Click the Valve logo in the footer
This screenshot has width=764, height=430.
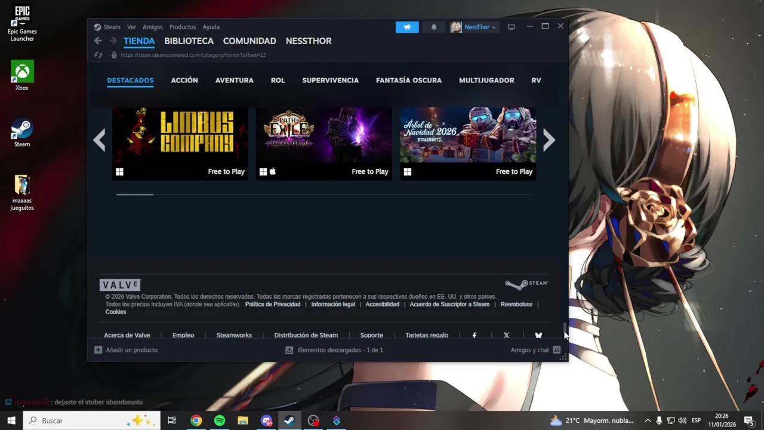120,285
